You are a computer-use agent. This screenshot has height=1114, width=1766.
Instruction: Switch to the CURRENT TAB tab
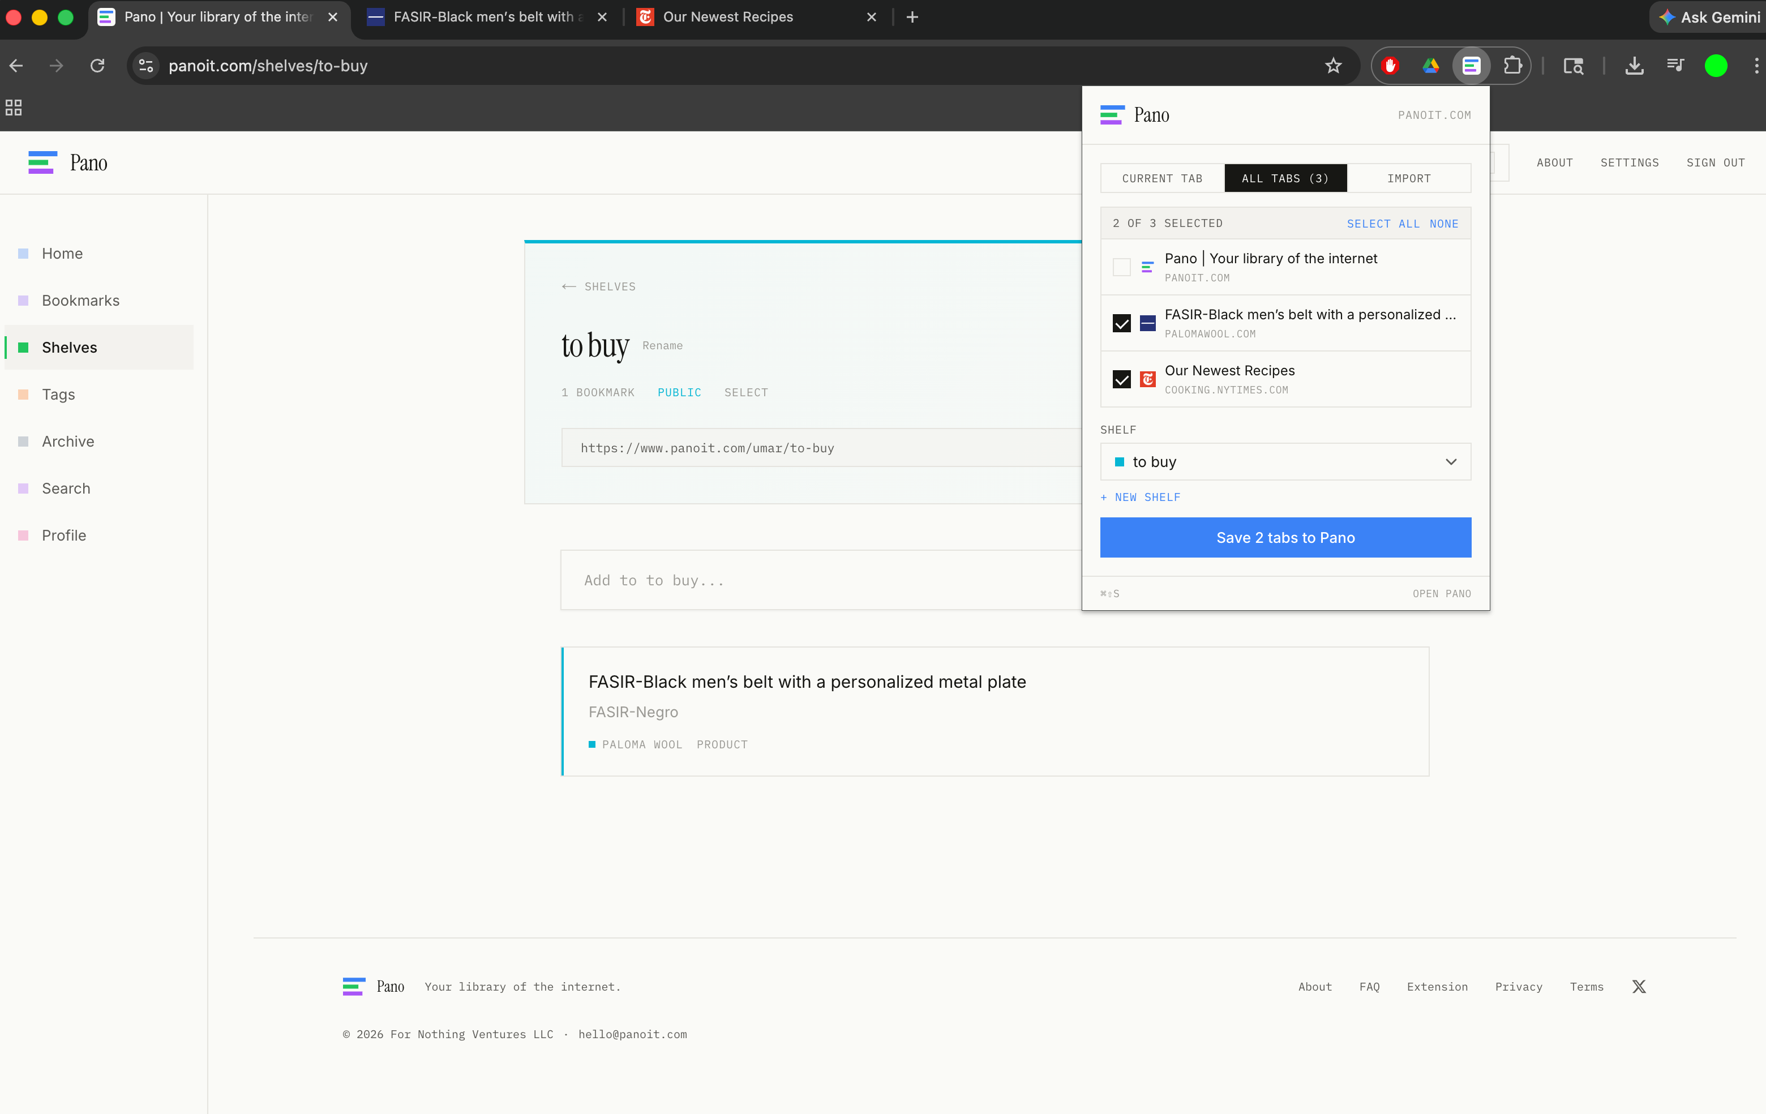tap(1161, 178)
